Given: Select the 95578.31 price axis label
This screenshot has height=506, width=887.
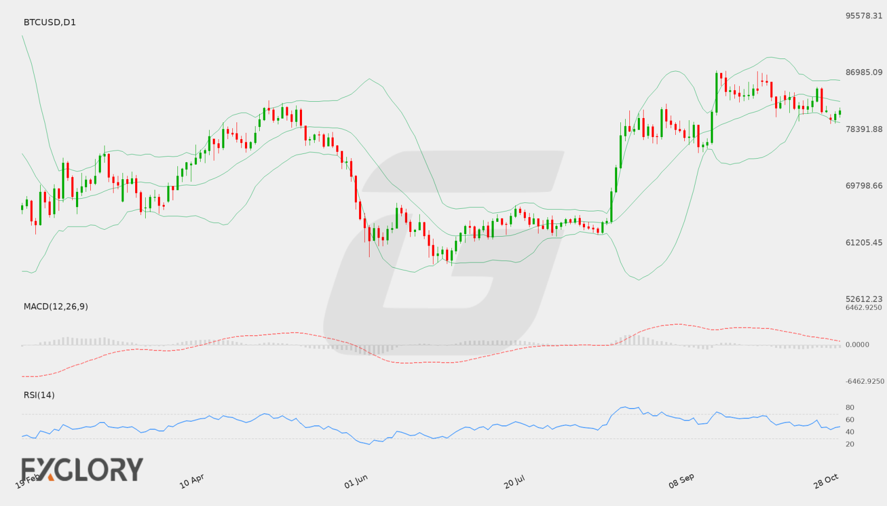Looking at the screenshot, I should tap(864, 16).
